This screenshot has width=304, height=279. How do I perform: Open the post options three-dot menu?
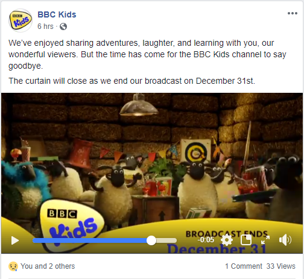pyautogui.click(x=293, y=13)
